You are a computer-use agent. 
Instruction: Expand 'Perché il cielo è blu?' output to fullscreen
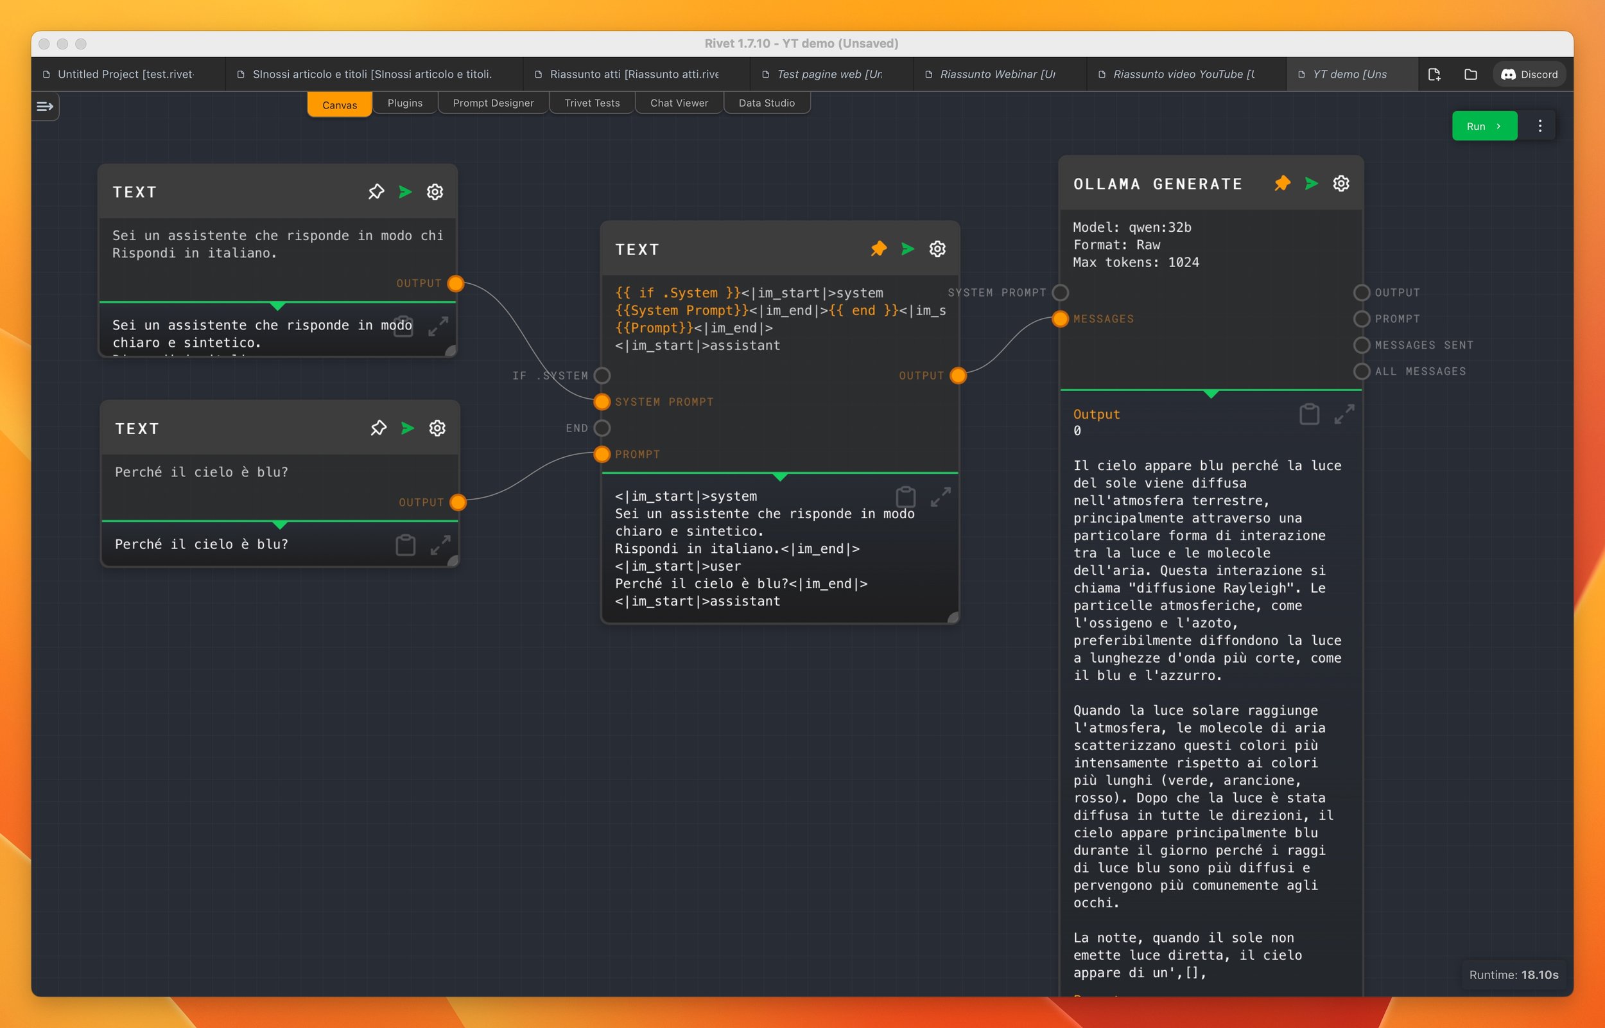[440, 545]
